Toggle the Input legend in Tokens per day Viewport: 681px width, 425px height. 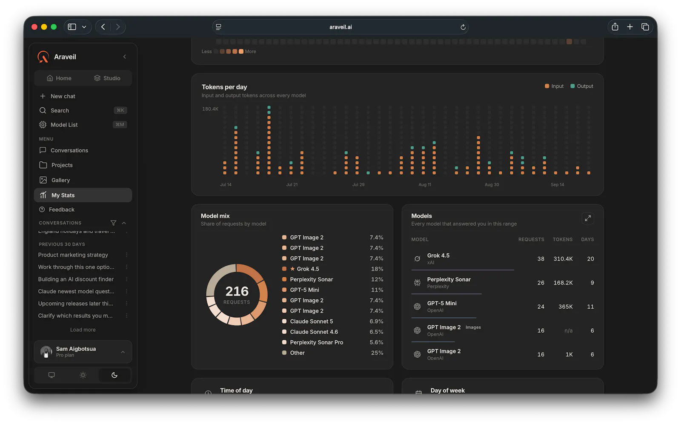tap(554, 86)
